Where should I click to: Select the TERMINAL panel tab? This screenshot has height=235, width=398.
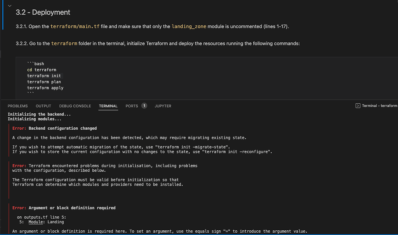pos(108,106)
